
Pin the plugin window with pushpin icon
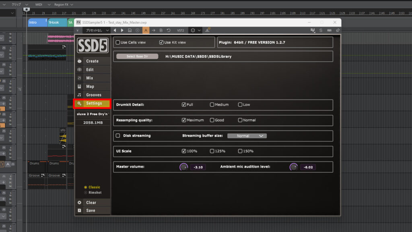[338, 30]
